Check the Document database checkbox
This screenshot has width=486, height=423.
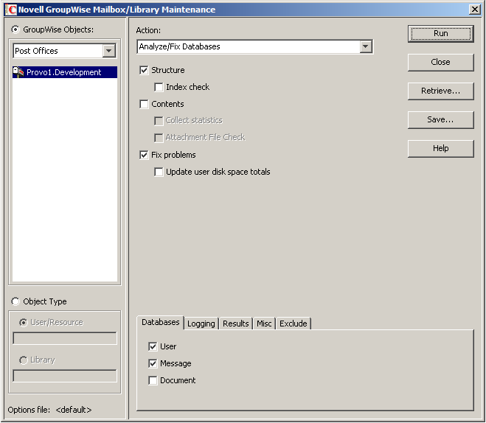pyautogui.click(x=153, y=380)
